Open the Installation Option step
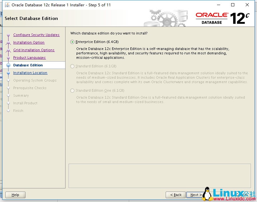The image size is (257, 202). coord(29,42)
